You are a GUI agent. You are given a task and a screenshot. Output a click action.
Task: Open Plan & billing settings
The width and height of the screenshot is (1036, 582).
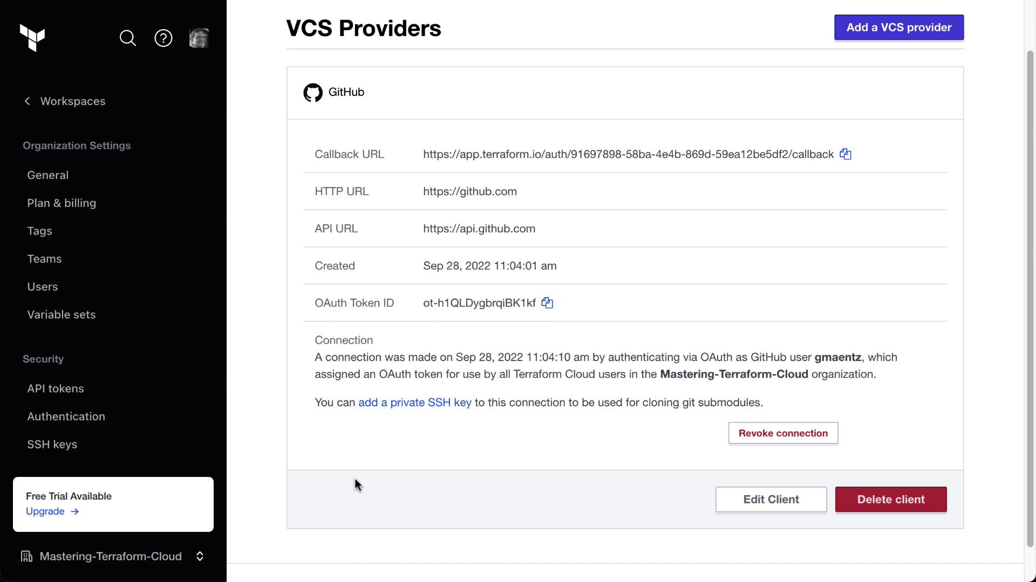(62, 203)
